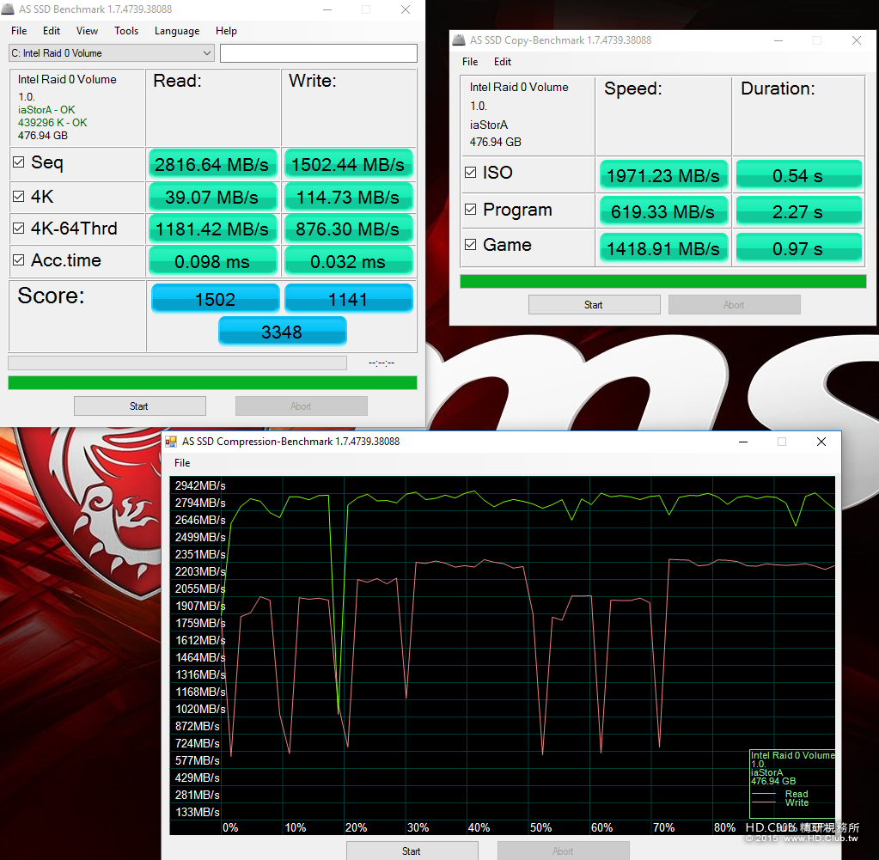Click the ISO speed 1971.23 MB/s

[663, 175]
